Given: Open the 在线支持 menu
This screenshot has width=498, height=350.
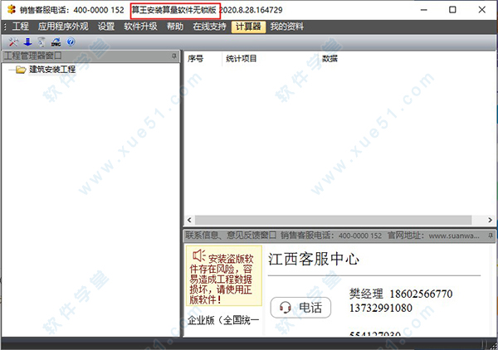Looking at the screenshot, I should pyautogui.click(x=209, y=27).
